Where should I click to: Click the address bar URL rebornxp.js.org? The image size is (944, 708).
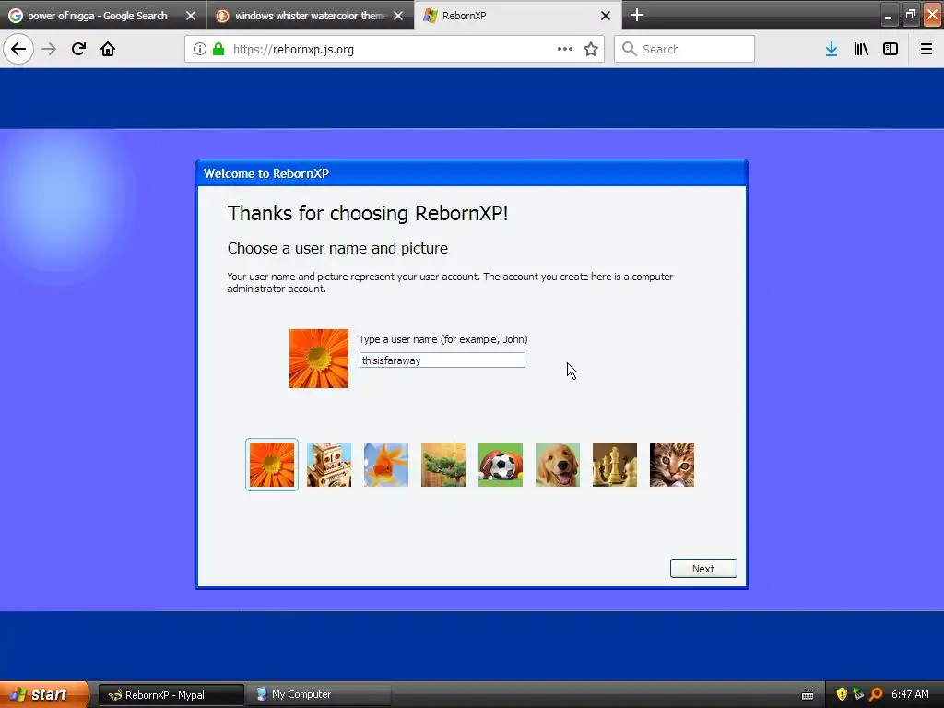(x=293, y=50)
